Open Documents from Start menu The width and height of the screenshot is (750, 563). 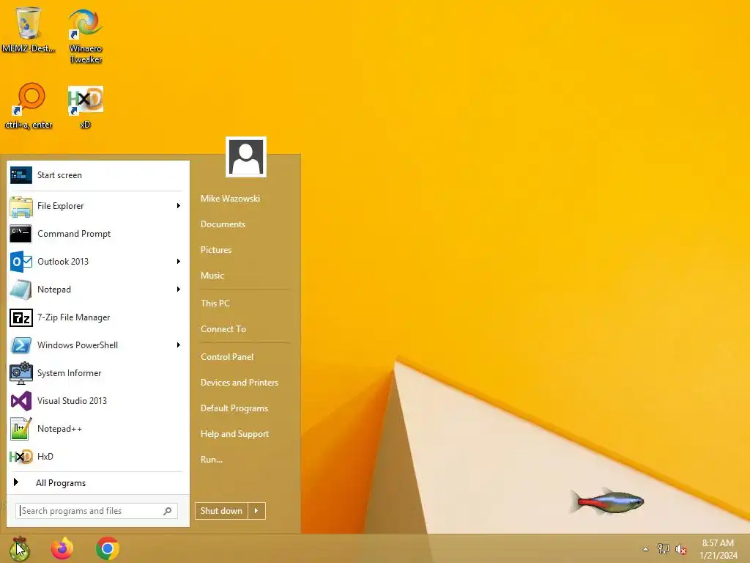[x=223, y=224]
